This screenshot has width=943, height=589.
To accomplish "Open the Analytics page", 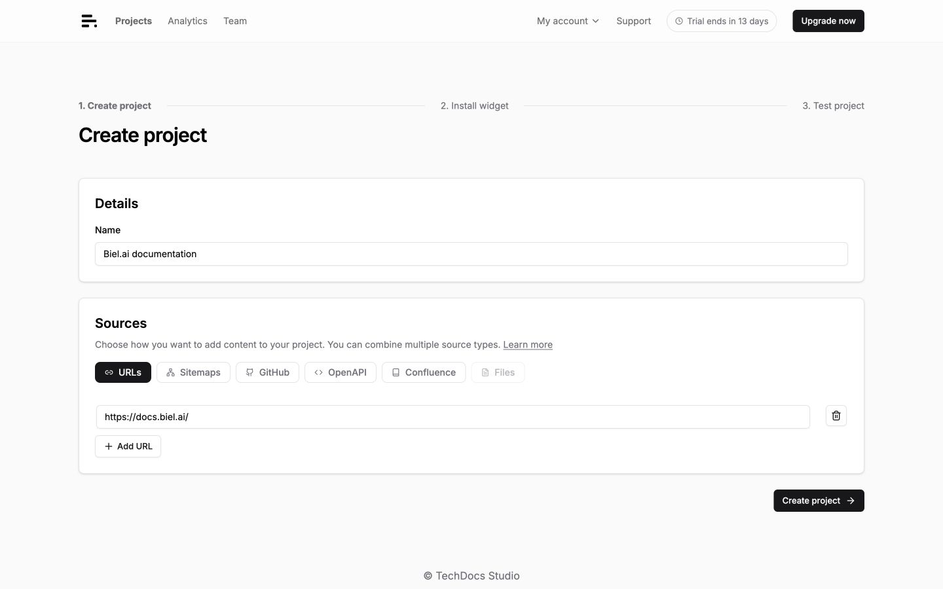I will (x=187, y=21).
